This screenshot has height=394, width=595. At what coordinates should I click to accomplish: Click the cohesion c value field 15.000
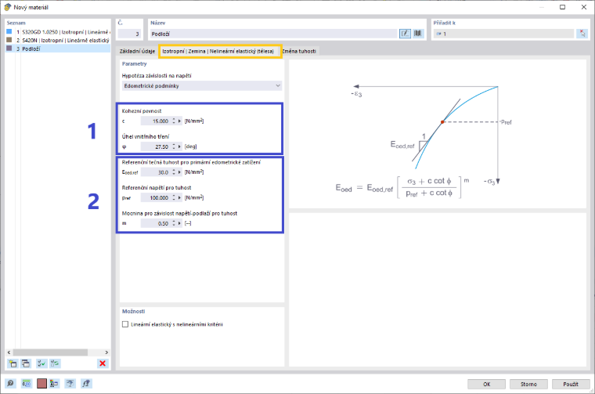[x=155, y=121]
